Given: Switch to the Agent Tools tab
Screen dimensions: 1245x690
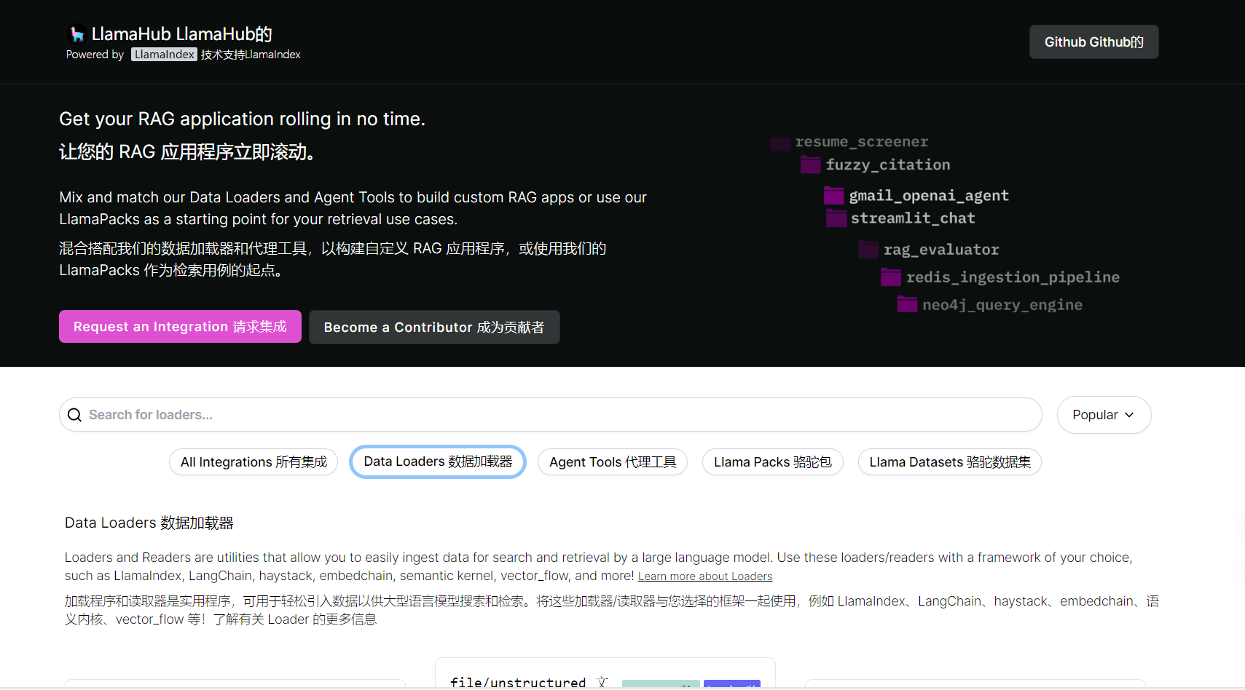Looking at the screenshot, I should [613, 462].
